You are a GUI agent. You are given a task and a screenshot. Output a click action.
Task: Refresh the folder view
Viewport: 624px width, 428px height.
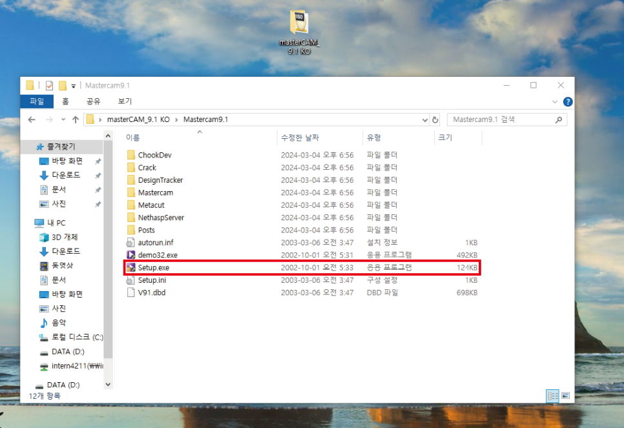coord(435,119)
